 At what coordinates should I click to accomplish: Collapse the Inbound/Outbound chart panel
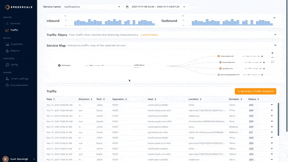[x=274, y=18]
